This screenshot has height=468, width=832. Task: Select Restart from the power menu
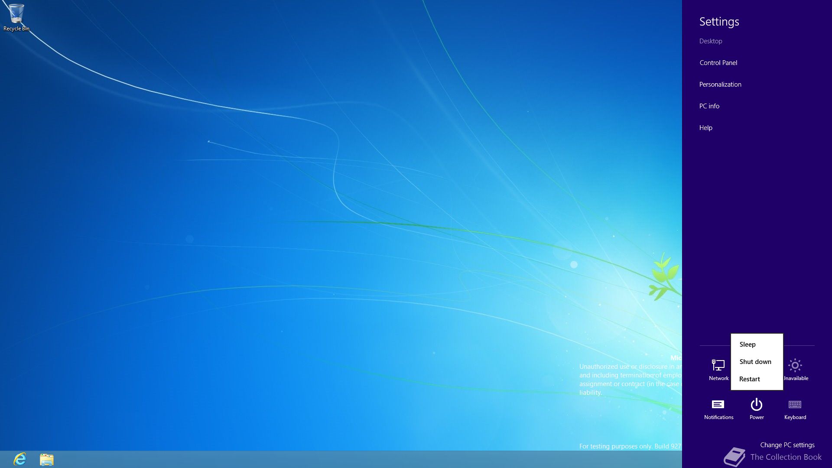click(x=757, y=379)
